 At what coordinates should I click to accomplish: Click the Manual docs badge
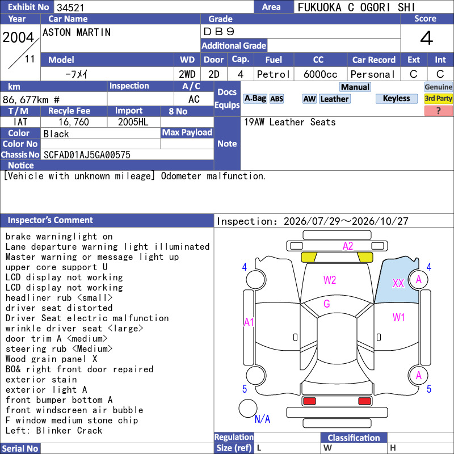pyautogui.click(x=355, y=87)
